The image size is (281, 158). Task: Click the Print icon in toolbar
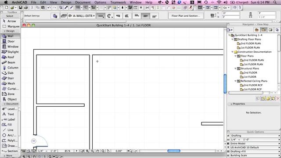tap(26, 7)
